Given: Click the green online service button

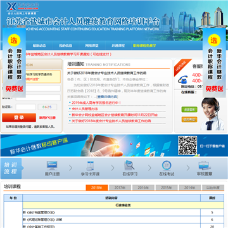Looking at the screenshot, I should coord(189,110).
